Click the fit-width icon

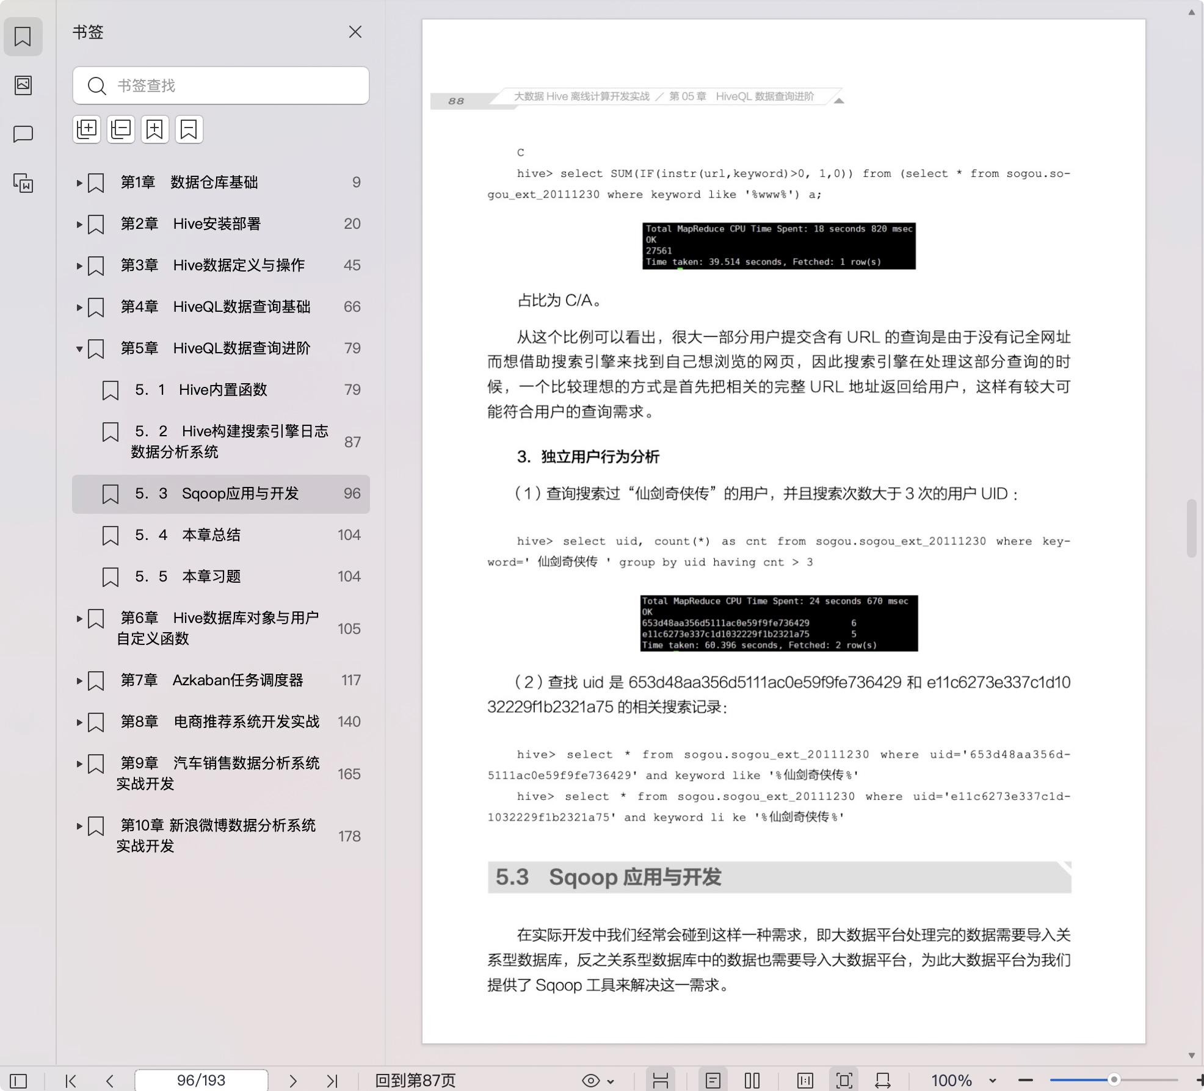click(883, 1081)
